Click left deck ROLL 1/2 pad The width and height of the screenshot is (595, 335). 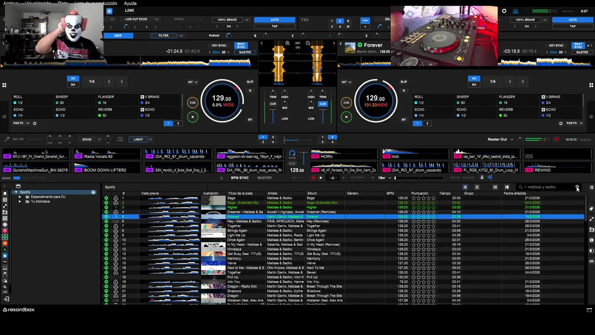click(x=32, y=100)
